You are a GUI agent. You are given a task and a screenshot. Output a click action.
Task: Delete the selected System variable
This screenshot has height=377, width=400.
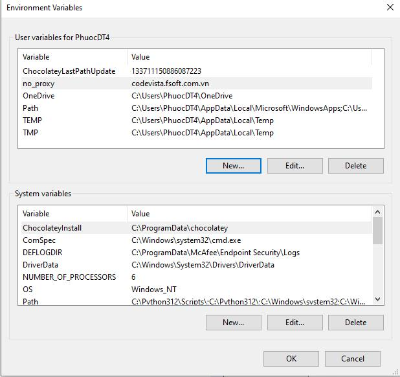(355, 322)
